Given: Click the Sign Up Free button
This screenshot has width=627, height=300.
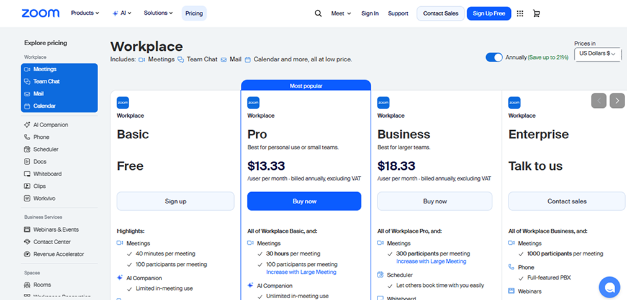Looking at the screenshot, I should (489, 14).
